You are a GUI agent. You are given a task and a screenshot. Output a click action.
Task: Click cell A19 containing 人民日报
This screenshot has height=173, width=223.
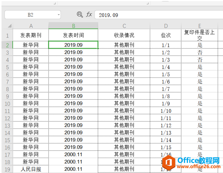[31, 169]
